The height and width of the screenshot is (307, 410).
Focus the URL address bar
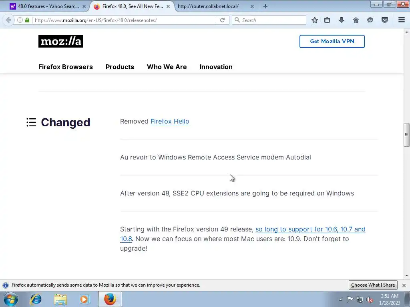[124, 20]
